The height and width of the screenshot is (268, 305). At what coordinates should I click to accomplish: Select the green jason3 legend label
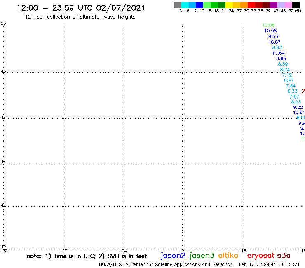tap(202, 256)
